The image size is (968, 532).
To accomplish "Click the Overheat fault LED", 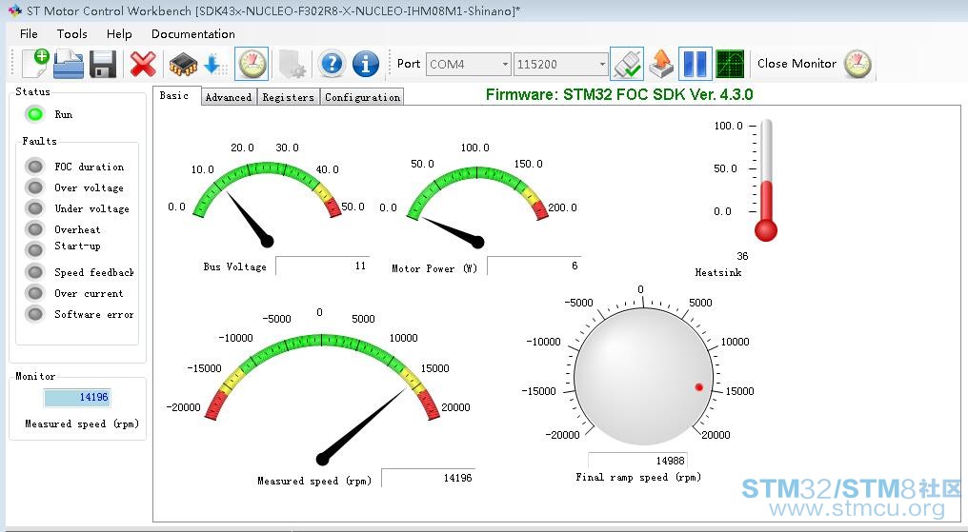I will click(x=34, y=229).
